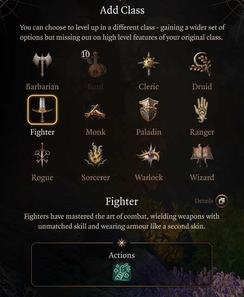Click the highlighted Fighter sword icon

42,110
